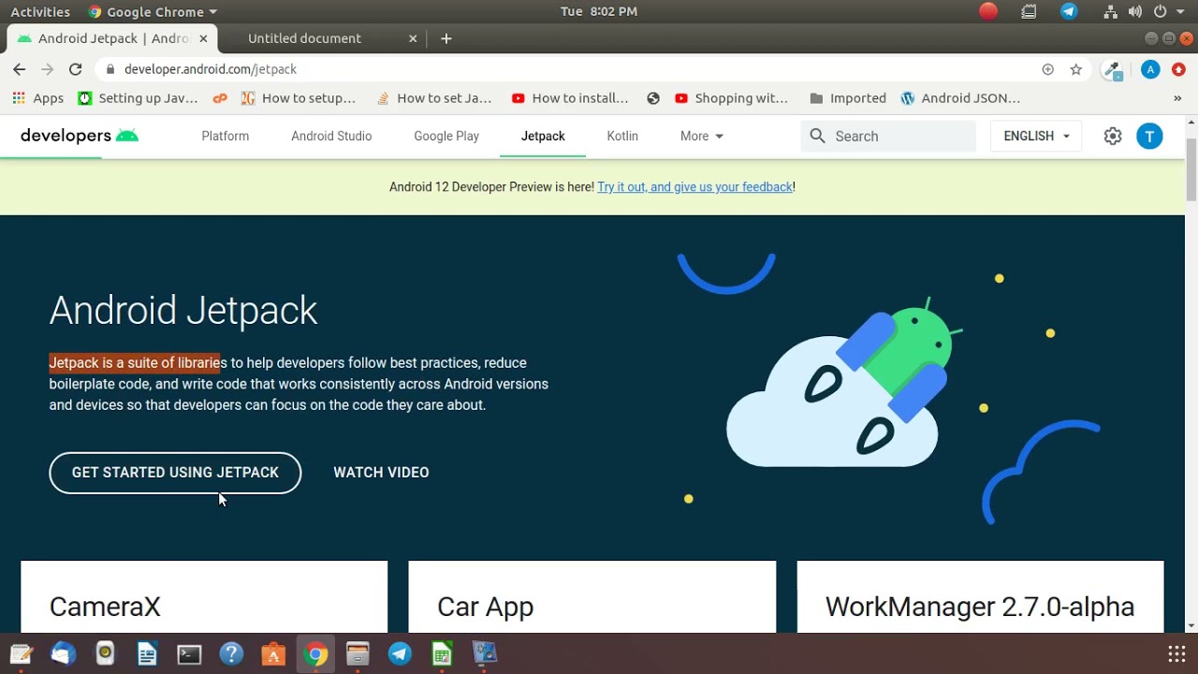Launch Thunderbird mail from dock
This screenshot has height=674, width=1198.
pos(63,653)
